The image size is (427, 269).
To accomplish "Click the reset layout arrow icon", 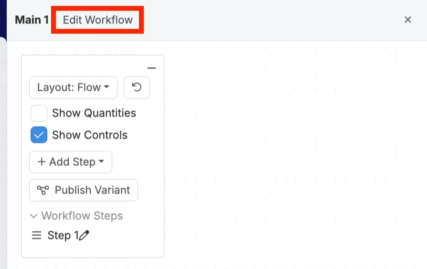I will (137, 87).
